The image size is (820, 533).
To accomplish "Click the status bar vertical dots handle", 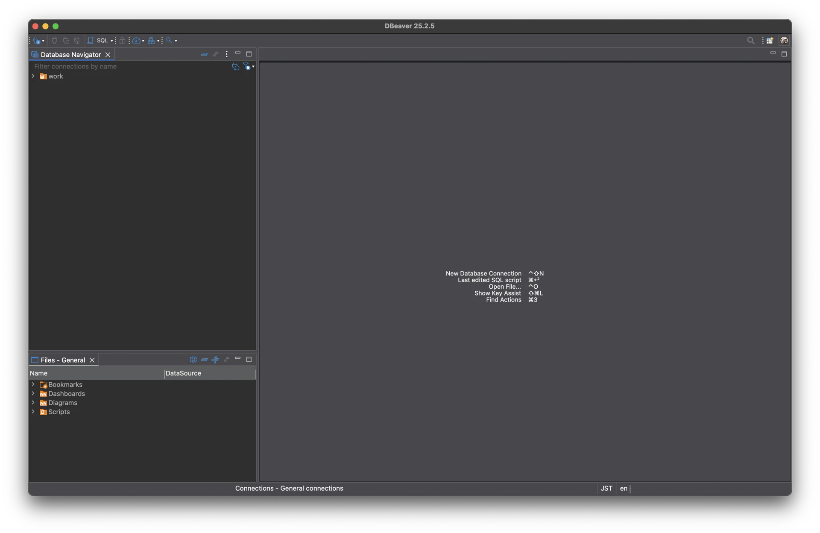I will pyautogui.click(x=630, y=489).
